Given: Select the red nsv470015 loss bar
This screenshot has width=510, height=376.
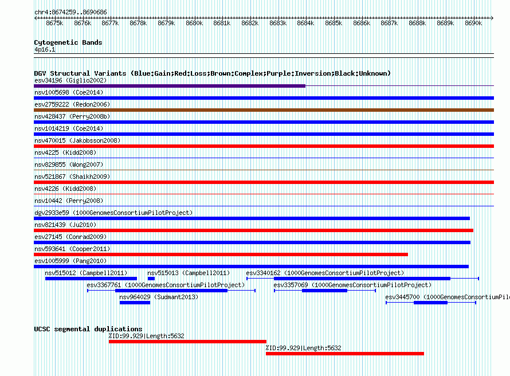Looking at the screenshot, I should click(264, 146).
